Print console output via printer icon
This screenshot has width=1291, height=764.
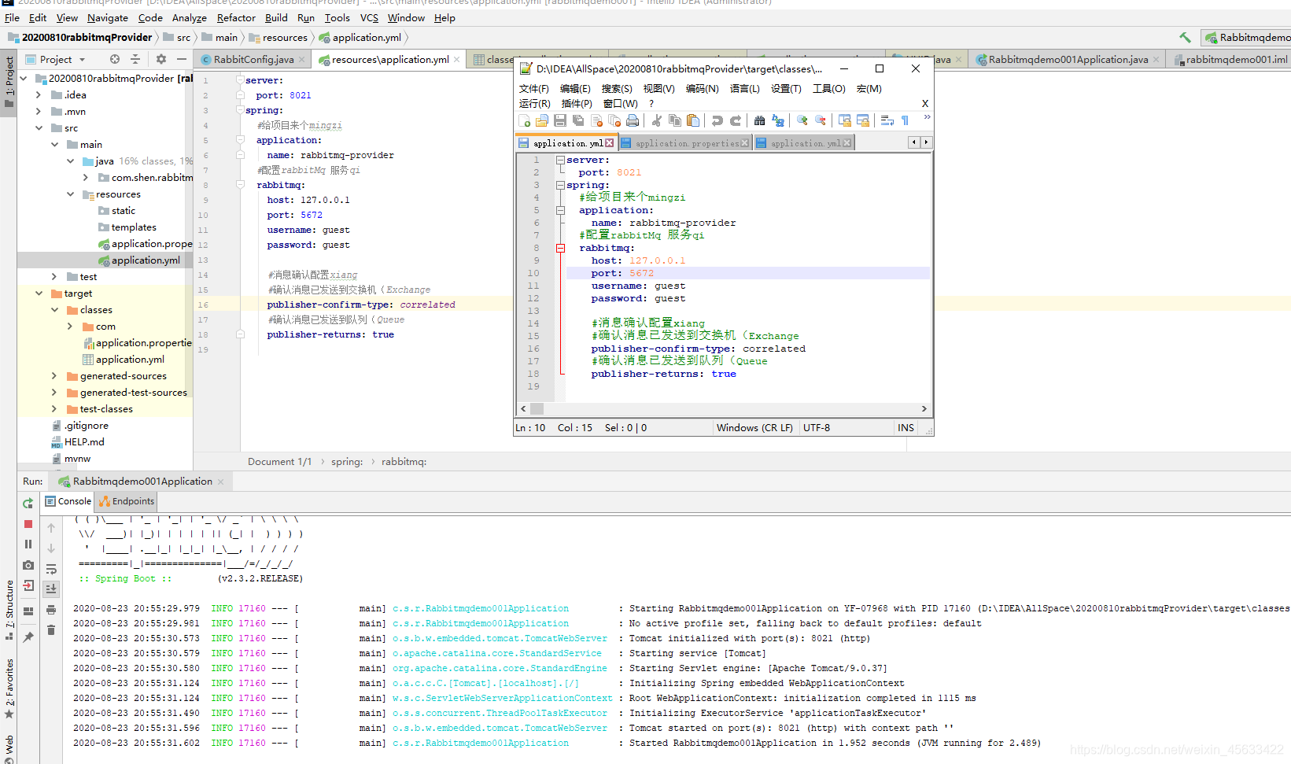(50, 609)
